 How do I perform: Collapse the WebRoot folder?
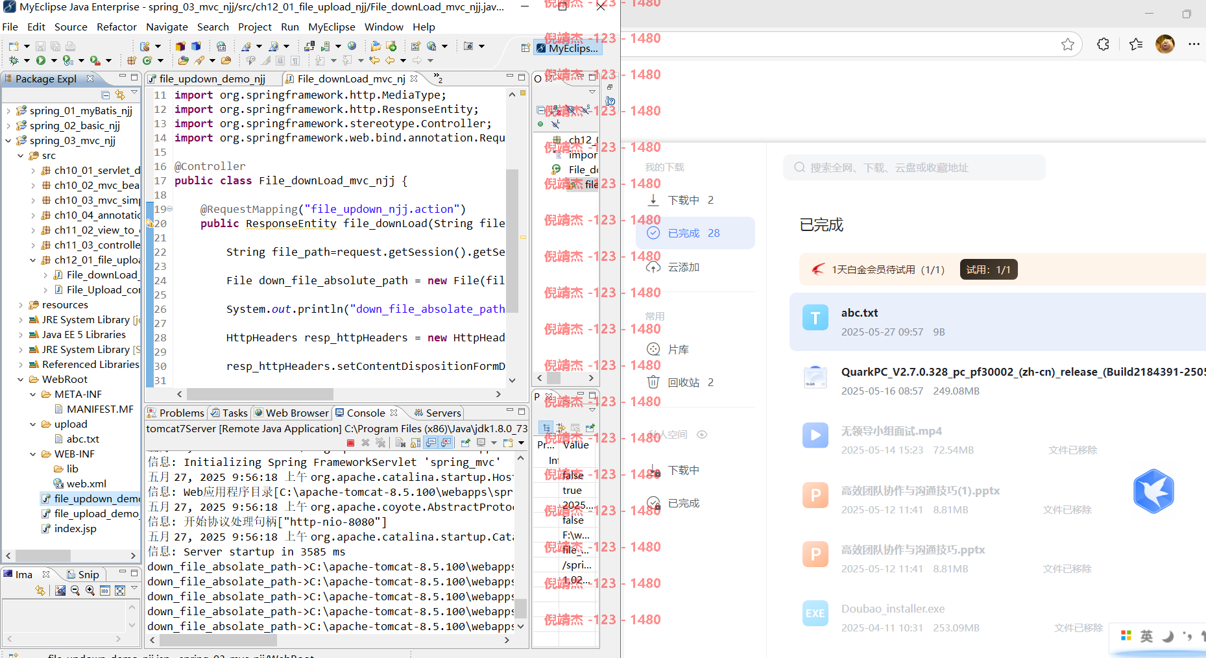(21, 380)
